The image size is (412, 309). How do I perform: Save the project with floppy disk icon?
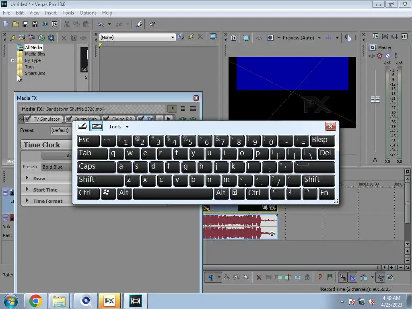[x=25, y=24]
